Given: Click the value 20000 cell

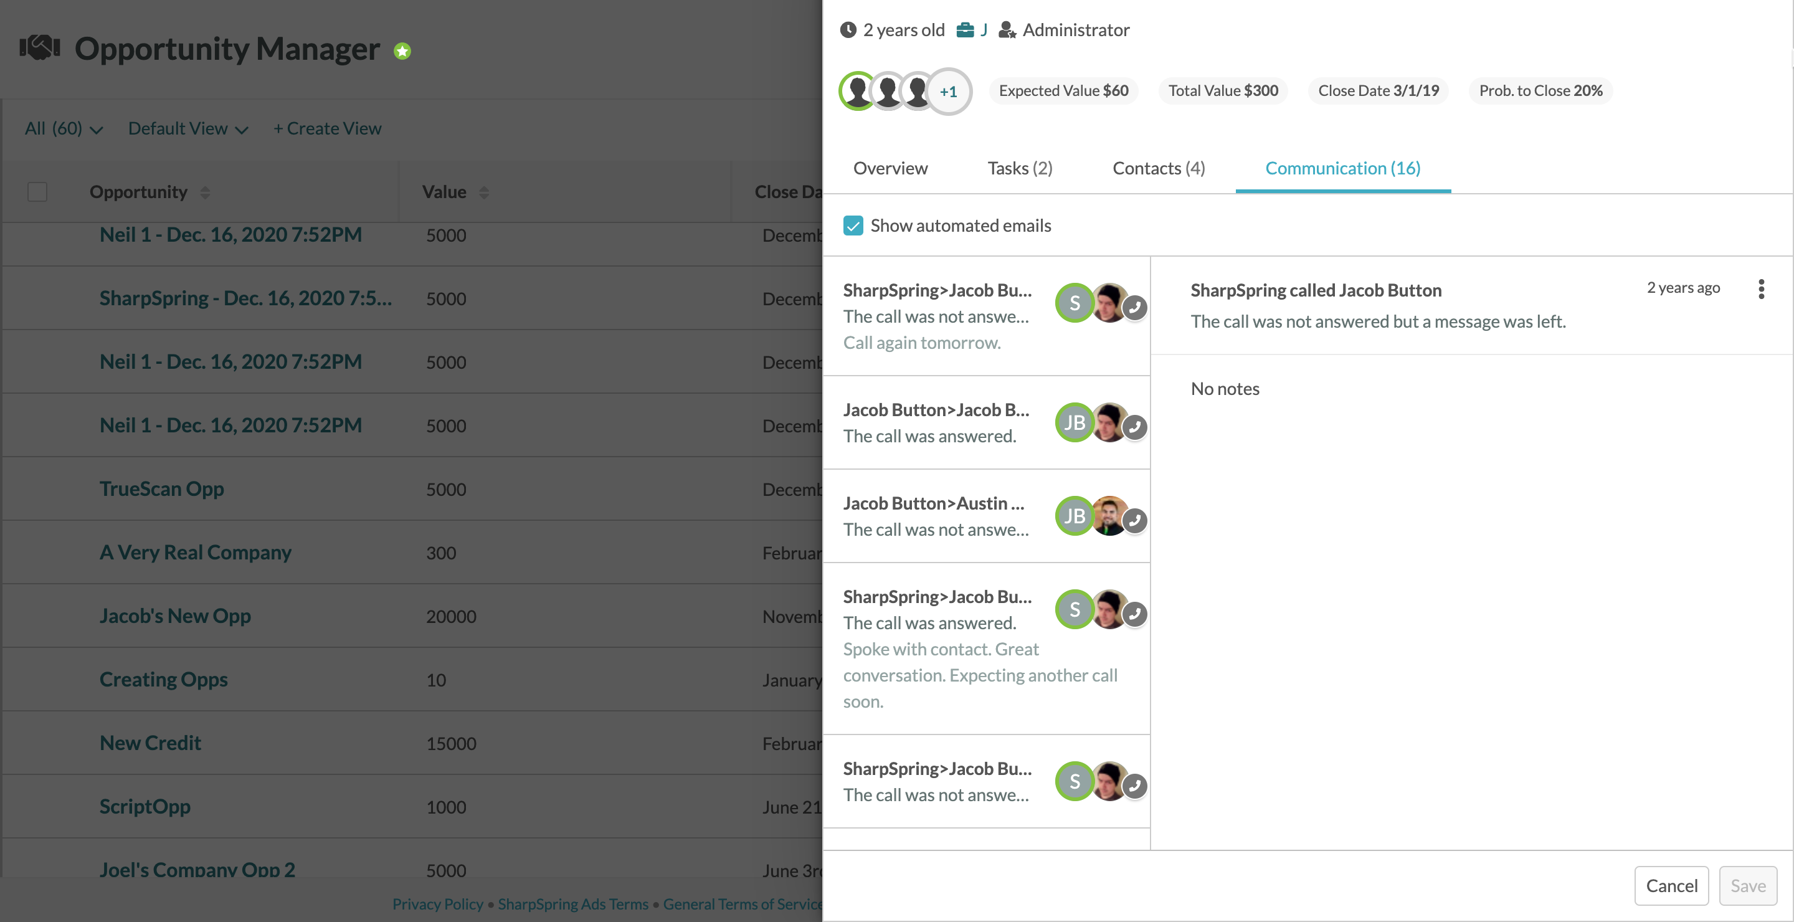Looking at the screenshot, I should [451, 616].
